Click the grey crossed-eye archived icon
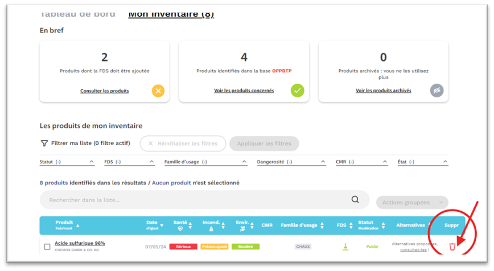 point(437,91)
